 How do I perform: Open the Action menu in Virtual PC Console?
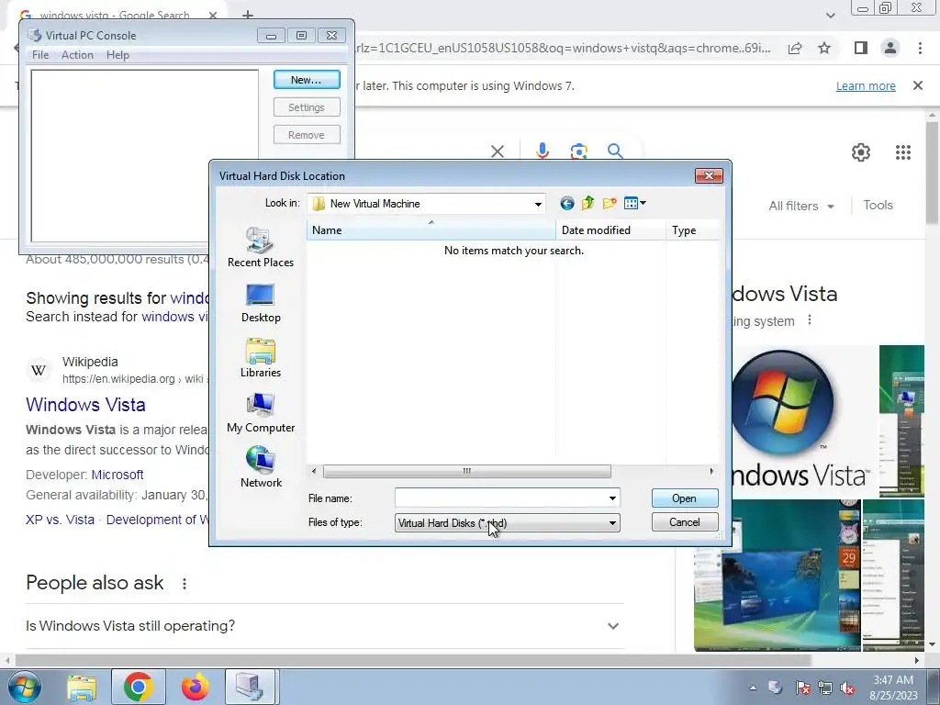point(77,54)
